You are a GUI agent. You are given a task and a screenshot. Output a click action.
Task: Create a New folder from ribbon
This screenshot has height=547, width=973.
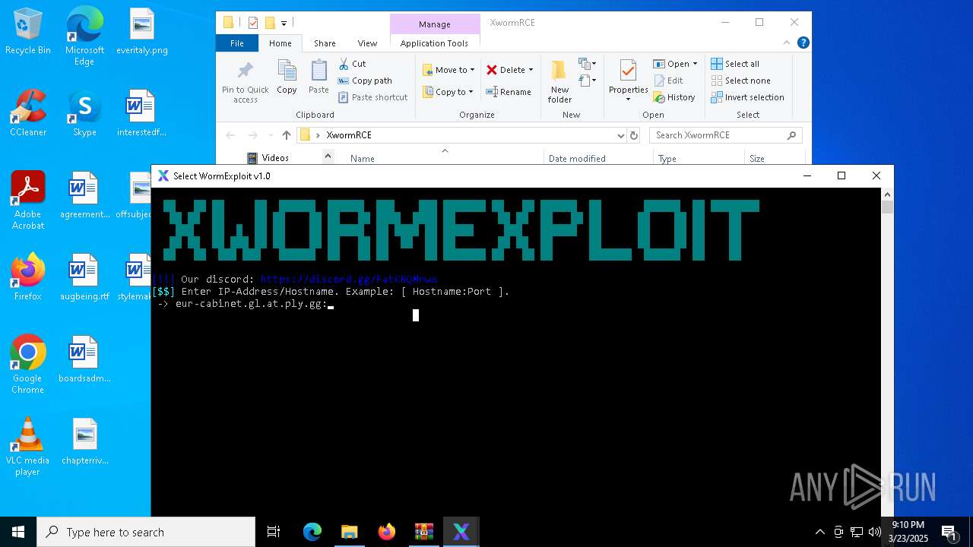pyautogui.click(x=559, y=82)
